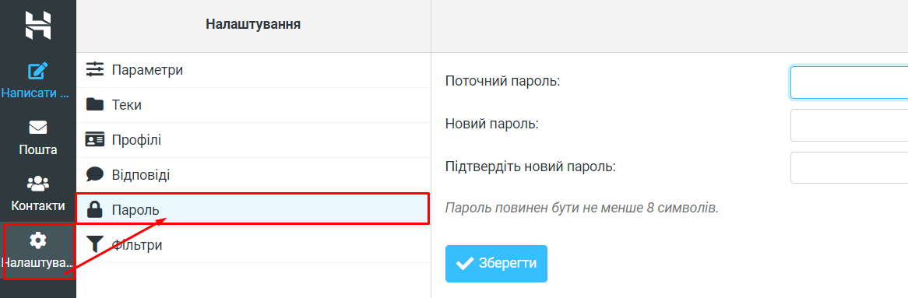Click the Теки folder icon
Screen dimensions: 908x298
95,105
